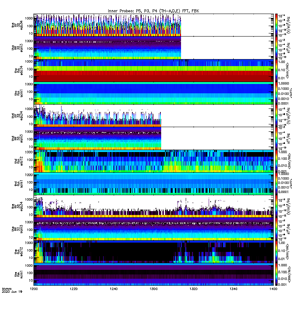Click inside the tha fbk scm1 spectrogram panel
The image size is (292, 311).
(153, 93)
